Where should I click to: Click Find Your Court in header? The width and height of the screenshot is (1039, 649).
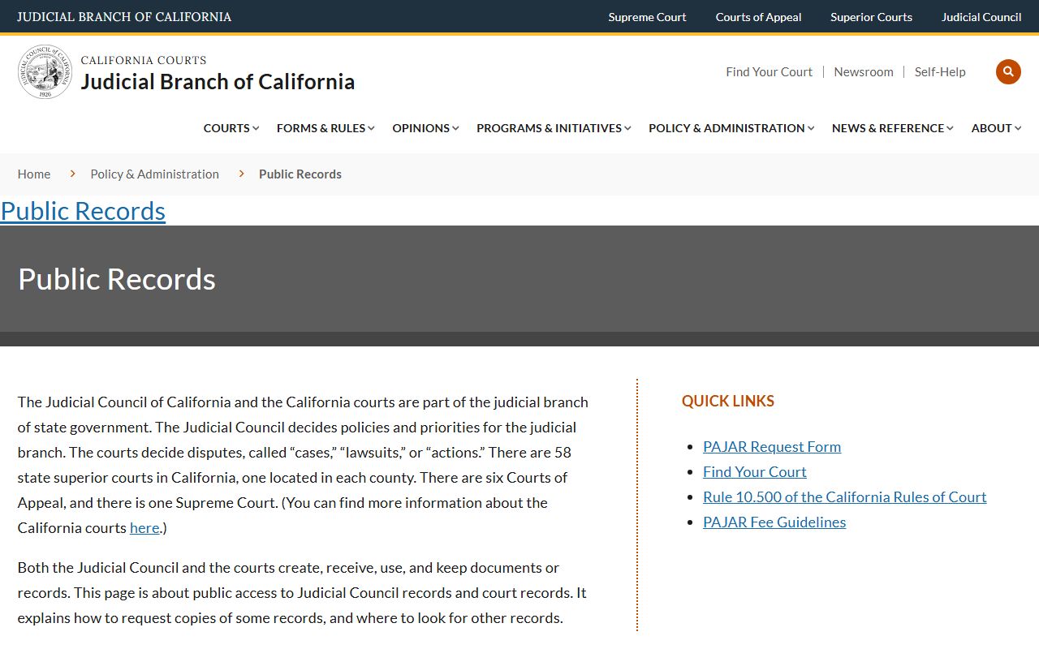[x=769, y=71]
